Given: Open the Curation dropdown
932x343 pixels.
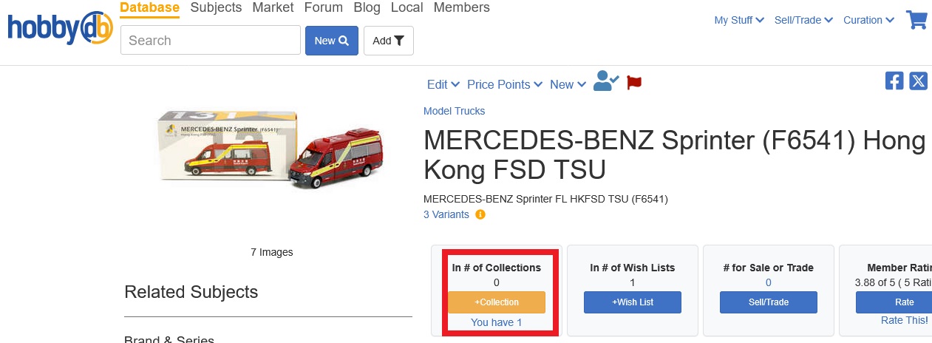Looking at the screenshot, I should tap(868, 20).
